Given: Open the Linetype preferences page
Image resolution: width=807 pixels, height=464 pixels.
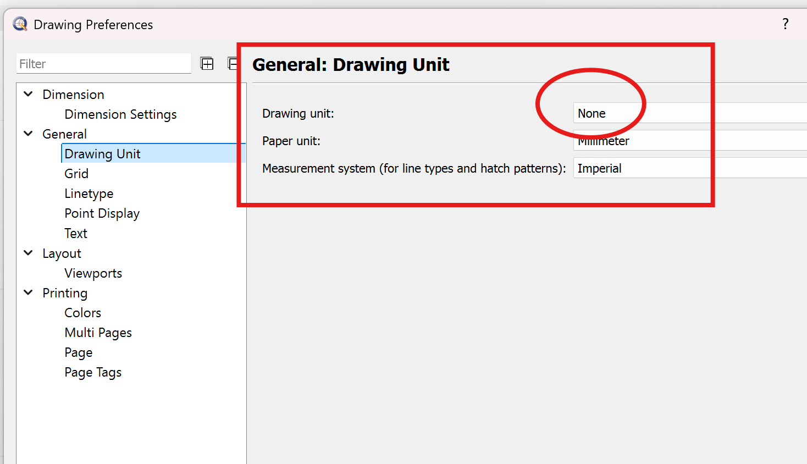Looking at the screenshot, I should coord(89,194).
